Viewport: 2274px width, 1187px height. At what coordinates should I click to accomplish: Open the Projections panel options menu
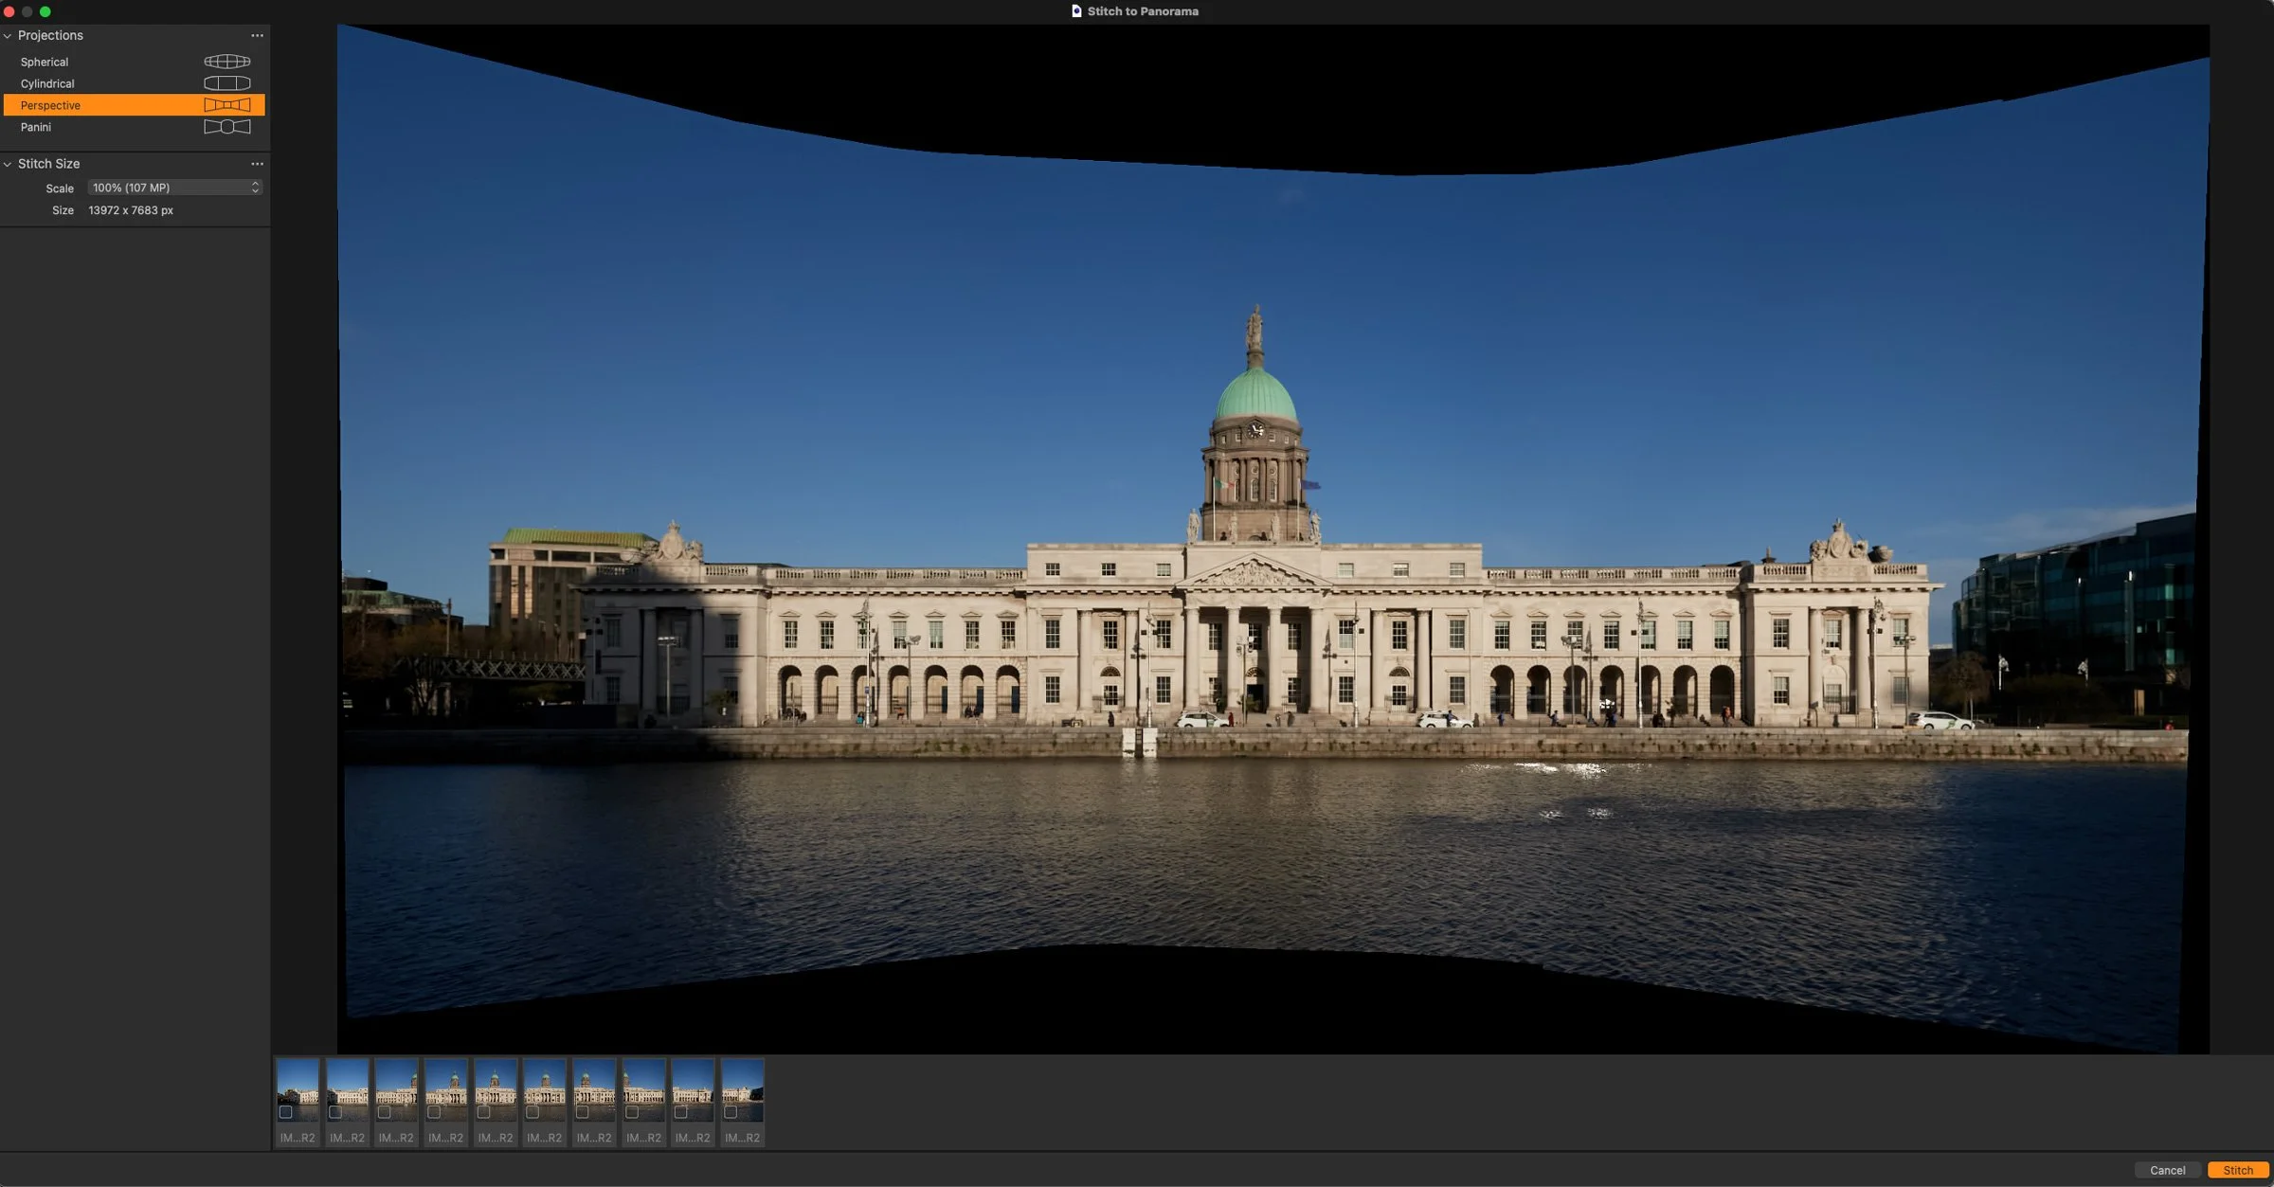tap(257, 35)
